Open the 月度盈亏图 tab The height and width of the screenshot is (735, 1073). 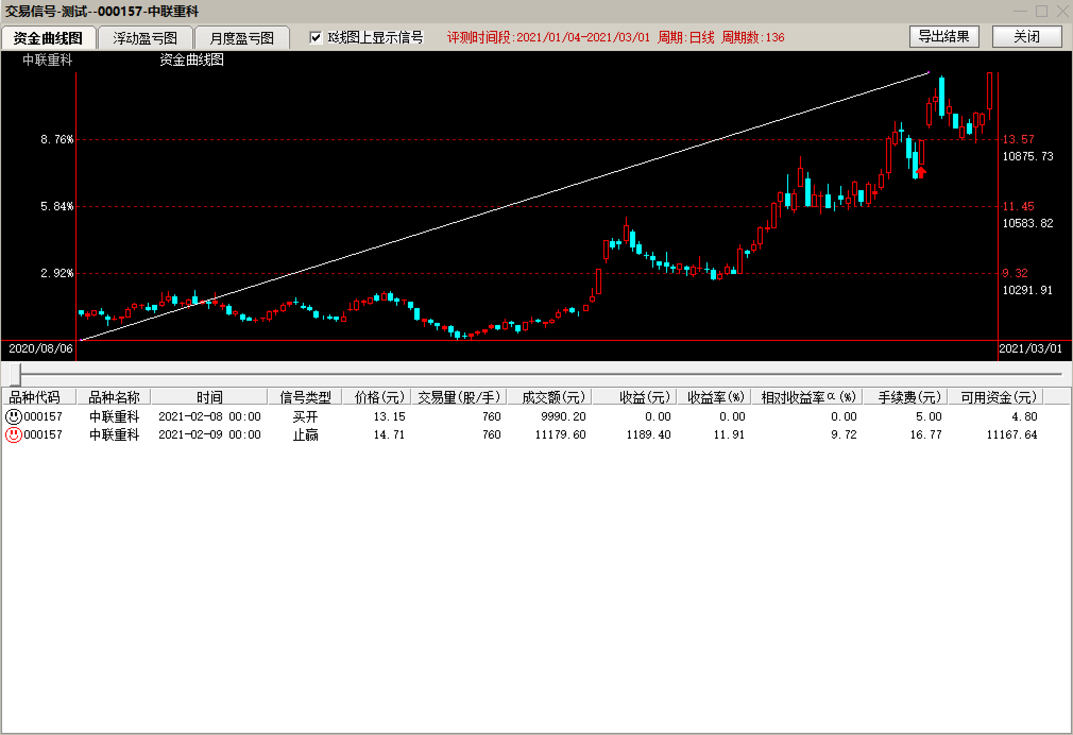(x=242, y=38)
